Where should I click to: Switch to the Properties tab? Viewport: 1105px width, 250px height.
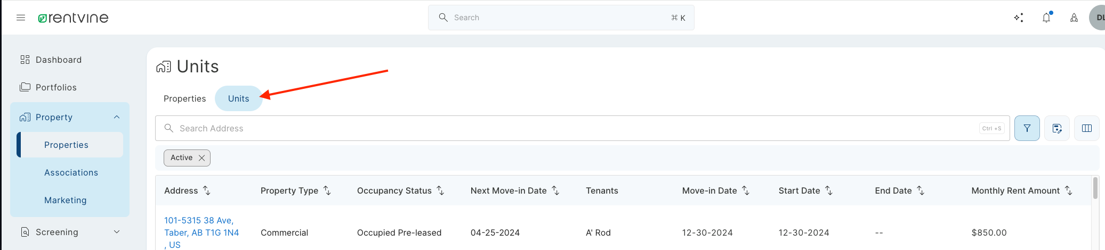pos(184,98)
